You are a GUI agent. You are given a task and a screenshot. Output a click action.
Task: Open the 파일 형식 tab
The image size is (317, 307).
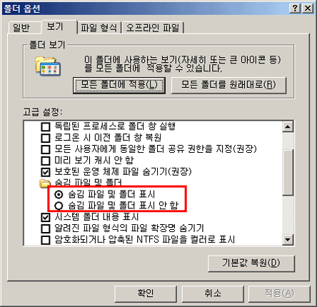pos(99,28)
